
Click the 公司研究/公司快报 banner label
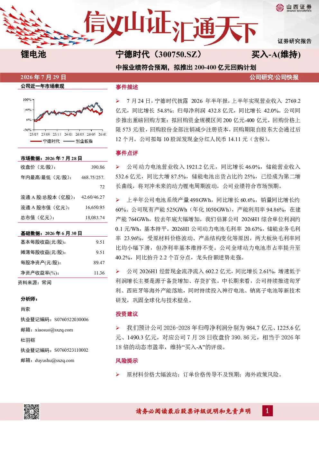(x=274, y=77)
